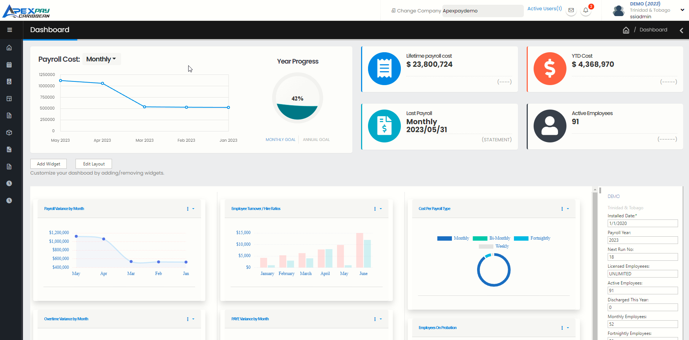
Task: Click the Next Run No field showing 18
Action: [x=643, y=257]
